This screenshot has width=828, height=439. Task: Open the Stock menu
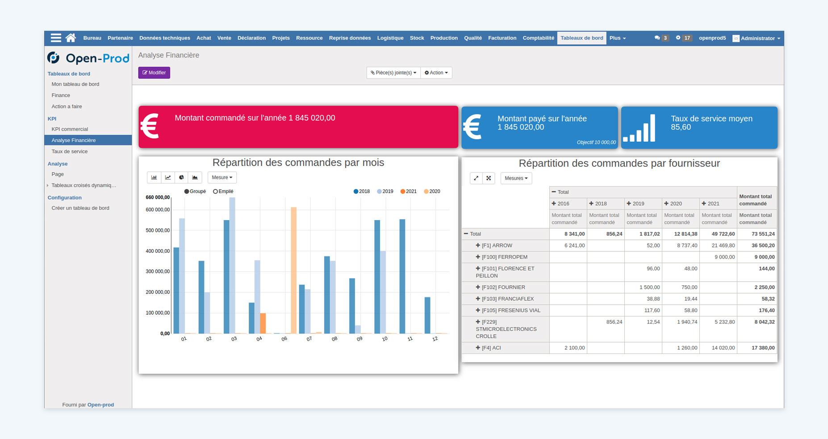(417, 38)
